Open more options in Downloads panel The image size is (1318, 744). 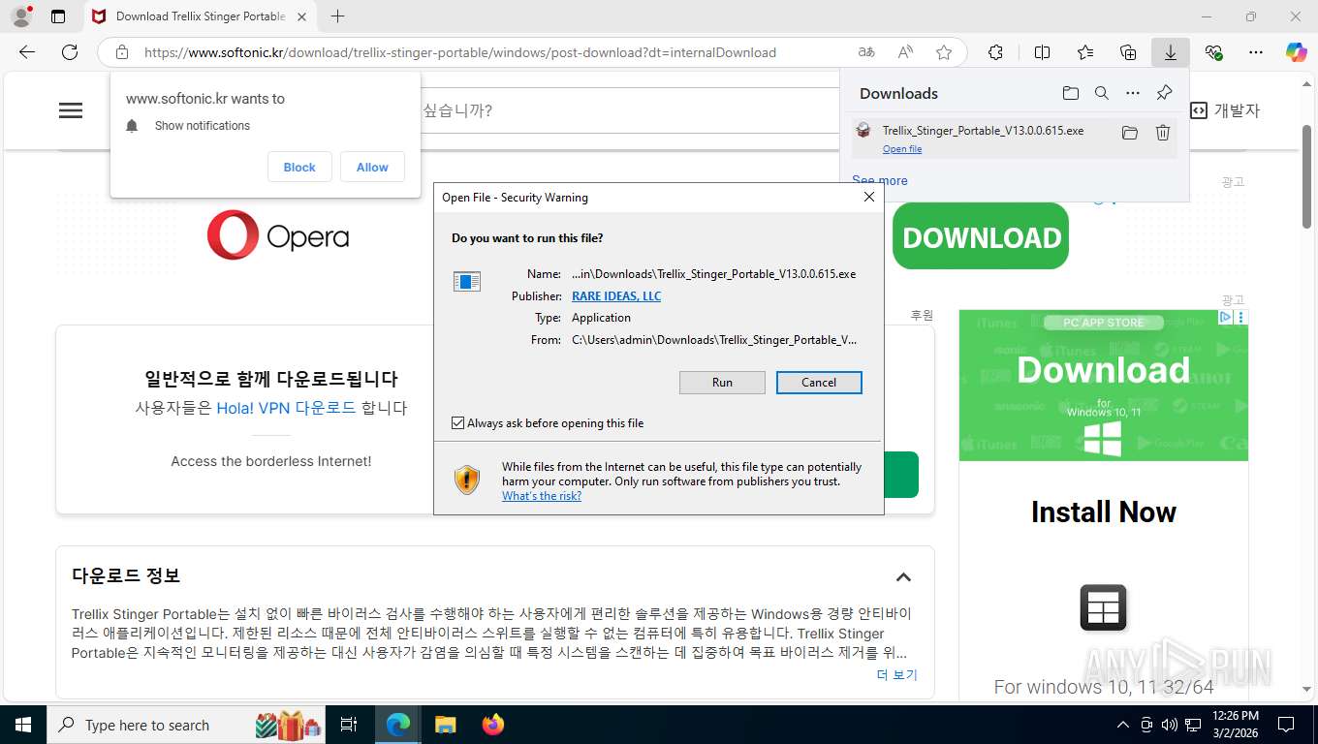point(1133,93)
